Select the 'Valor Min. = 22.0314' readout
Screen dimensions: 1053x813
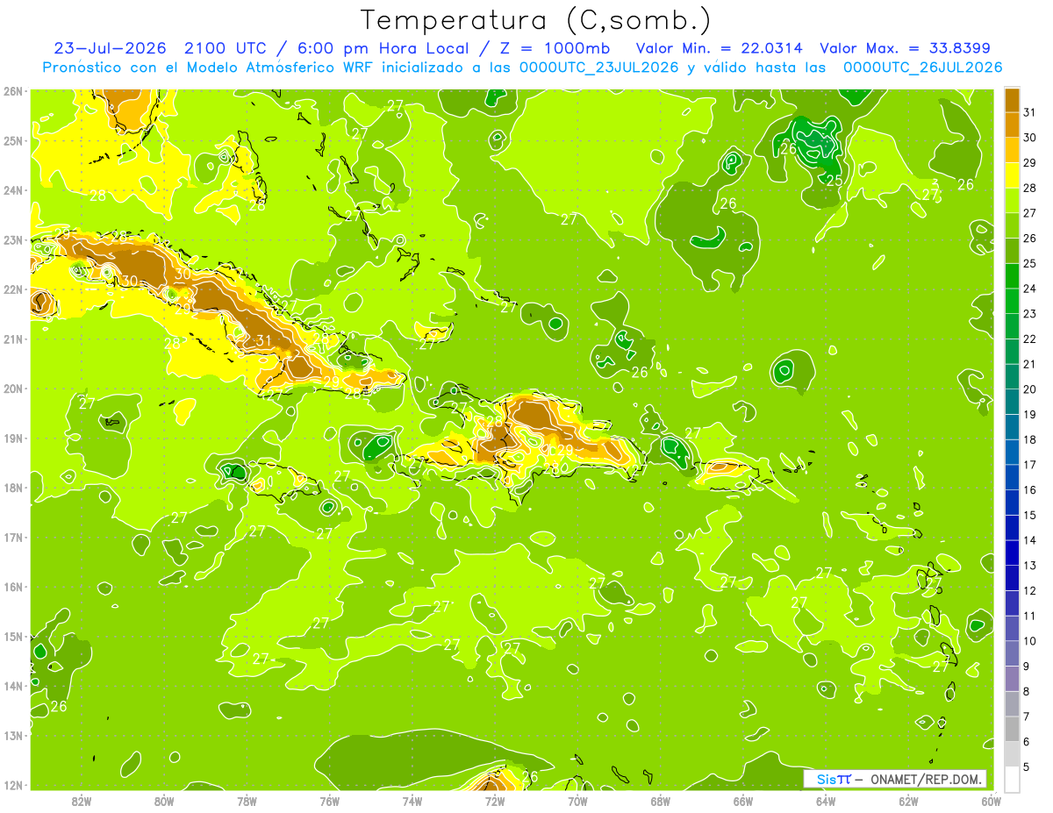[x=720, y=48]
